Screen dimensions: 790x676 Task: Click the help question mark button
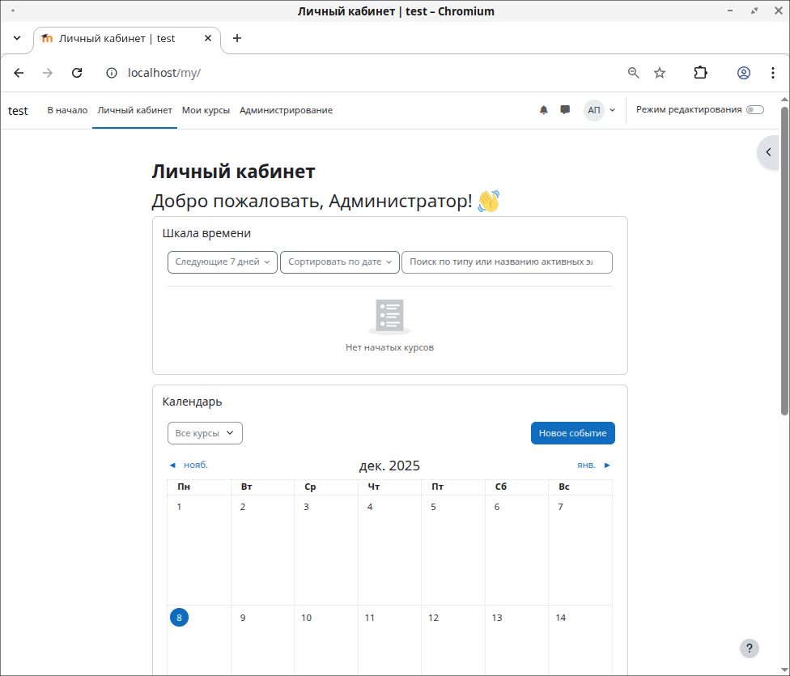click(x=750, y=648)
